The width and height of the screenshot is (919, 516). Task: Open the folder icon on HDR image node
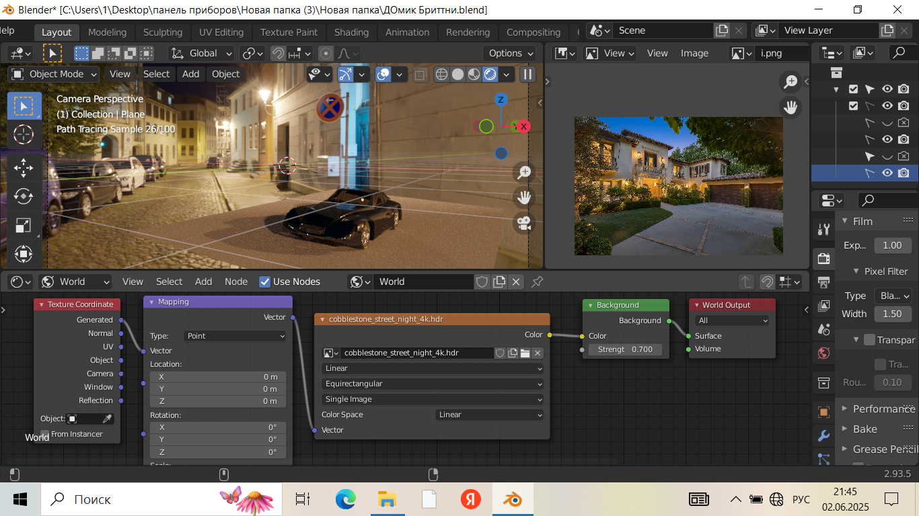[525, 353]
